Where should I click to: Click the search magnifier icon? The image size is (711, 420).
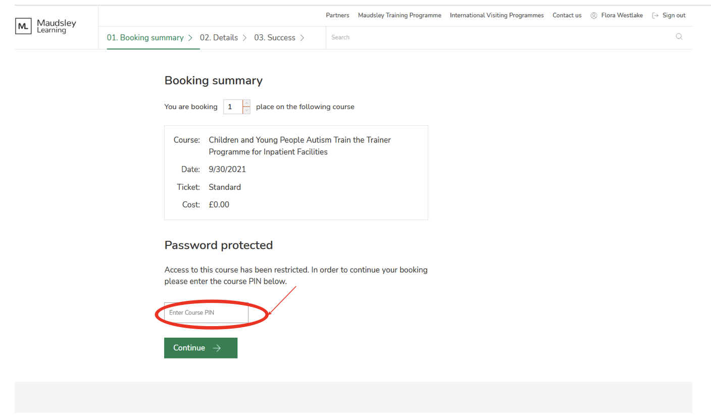point(679,37)
